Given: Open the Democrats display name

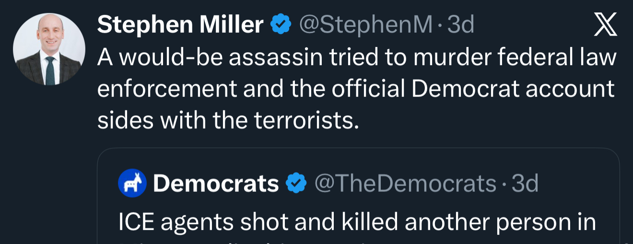Looking at the screenshot, I should (x=216, y=183).
